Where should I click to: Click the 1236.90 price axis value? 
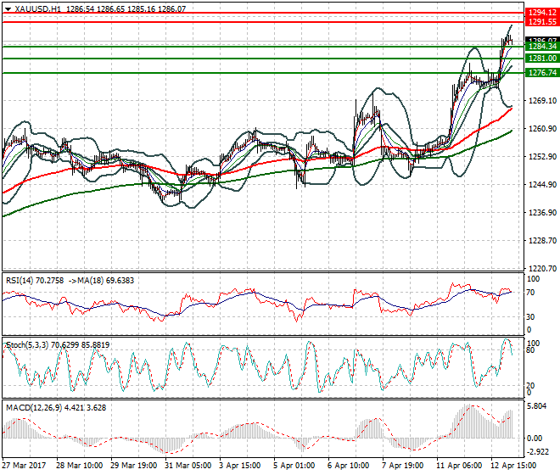[542, 213]
